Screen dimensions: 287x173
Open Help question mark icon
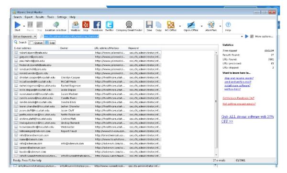pos(228,24)
